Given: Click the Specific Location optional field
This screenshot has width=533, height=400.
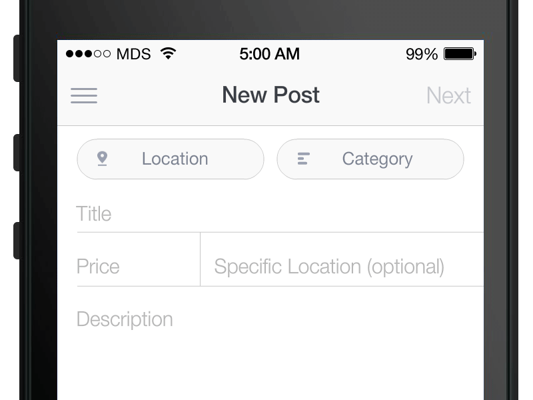Looking at the screenshot, I should [x=329, y=266].
